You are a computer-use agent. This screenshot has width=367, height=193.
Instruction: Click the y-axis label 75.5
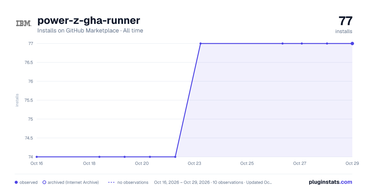point(29,100)
